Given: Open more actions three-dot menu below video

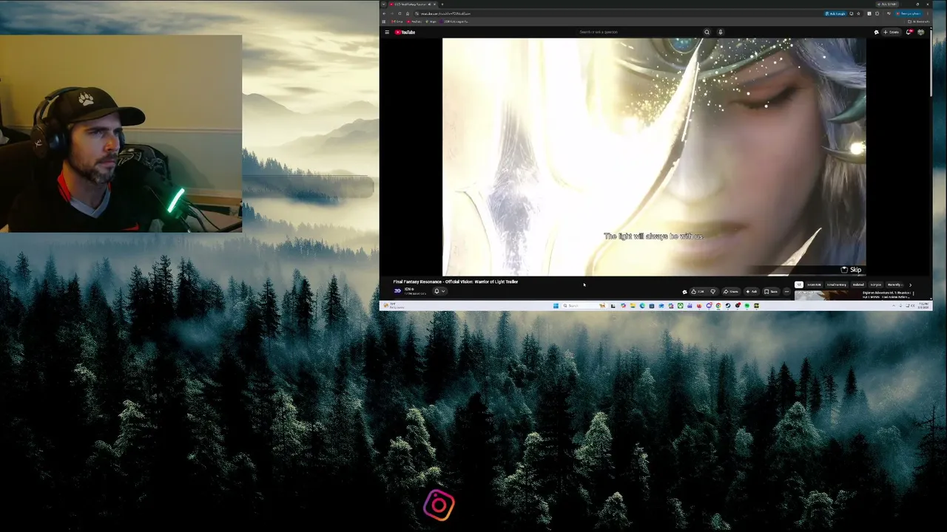Looking at the screenshot, I should pyautogui.click(x=786, y=291).
